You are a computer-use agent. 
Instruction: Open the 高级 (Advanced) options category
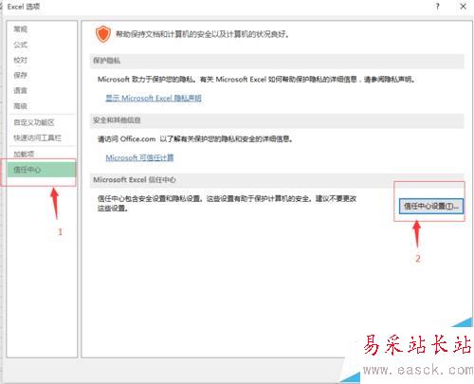(x=21, y=106)
